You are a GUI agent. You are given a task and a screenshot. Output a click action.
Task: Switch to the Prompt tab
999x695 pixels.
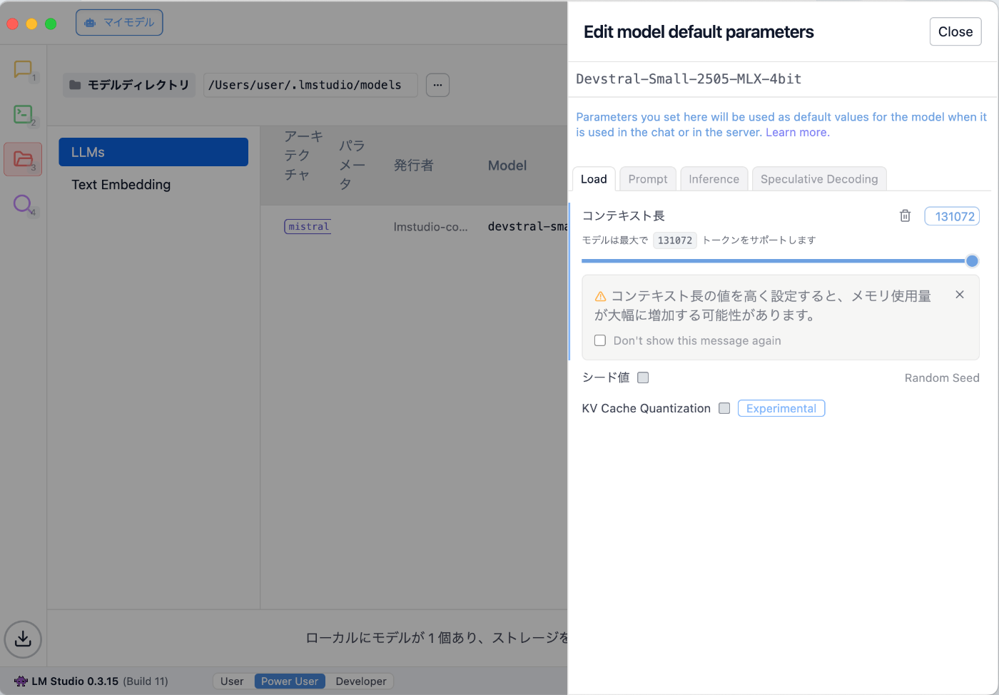(x=648, y=179)
